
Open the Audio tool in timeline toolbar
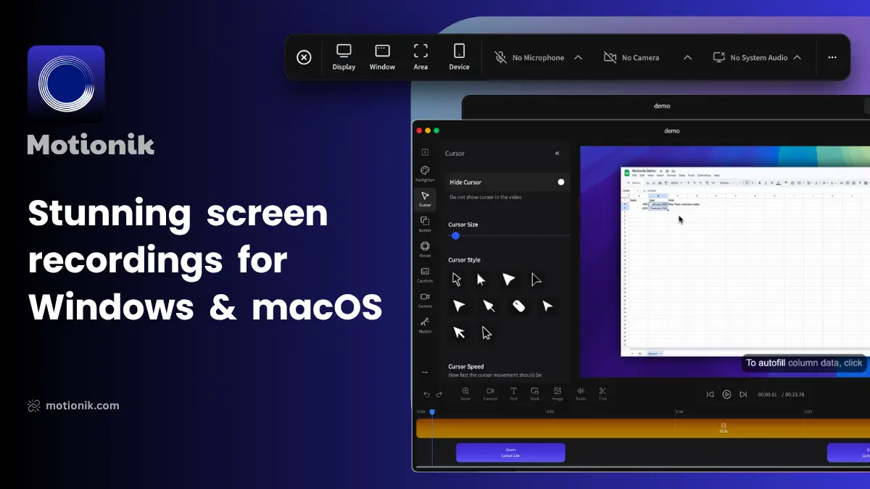[x=581, y=393]
